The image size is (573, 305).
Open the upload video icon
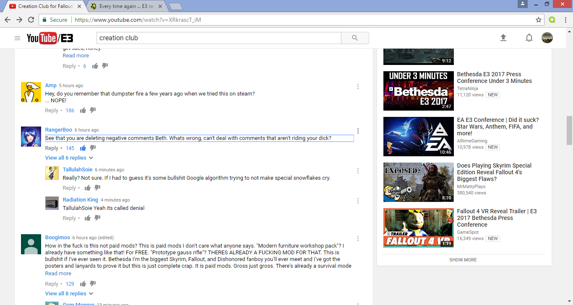click(x=503, y=38)
